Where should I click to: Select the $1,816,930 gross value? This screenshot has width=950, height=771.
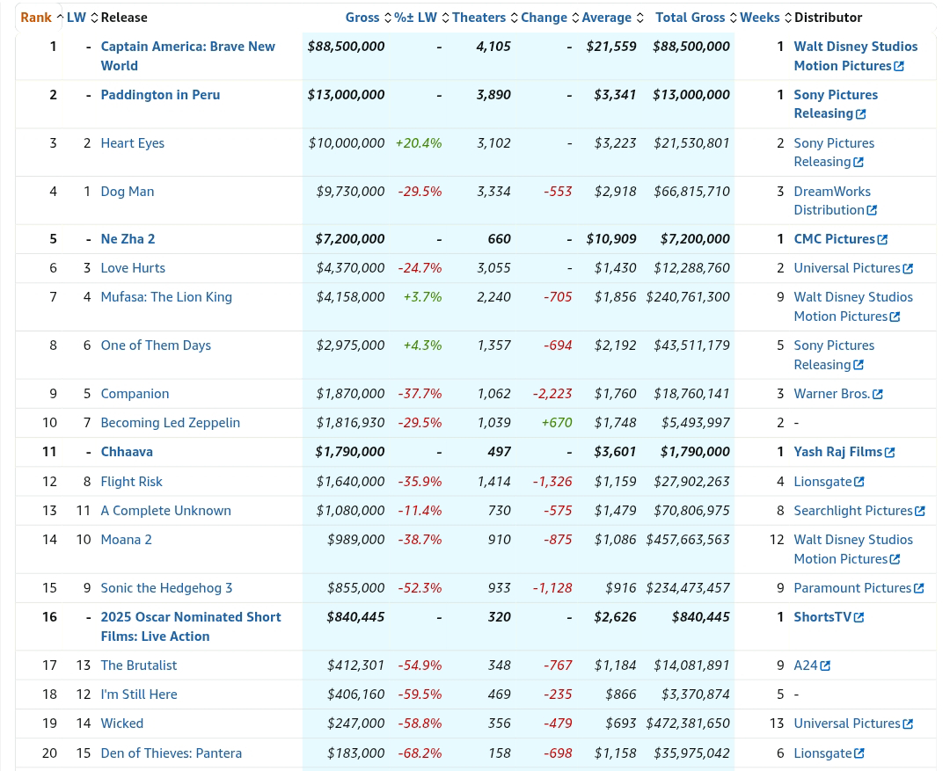(350, 424)
